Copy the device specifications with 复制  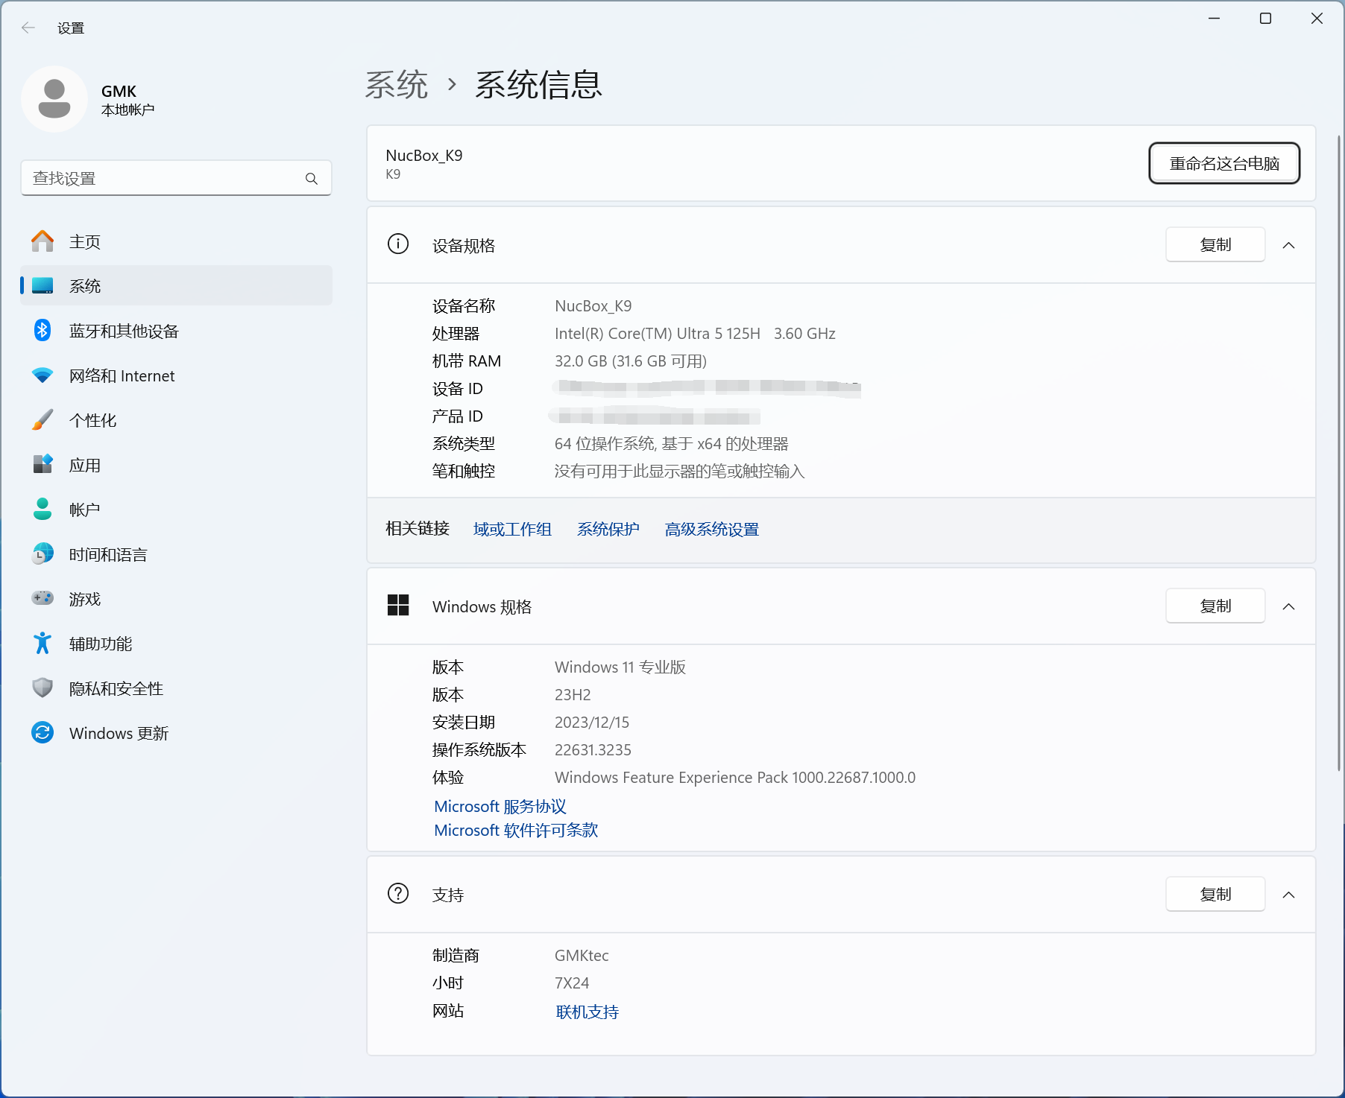[x=1215, y=245]
